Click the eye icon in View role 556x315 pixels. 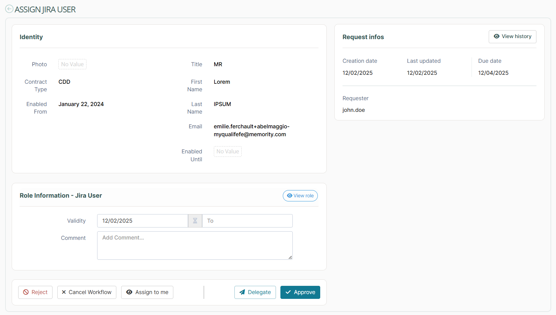[x=290, y=196]
